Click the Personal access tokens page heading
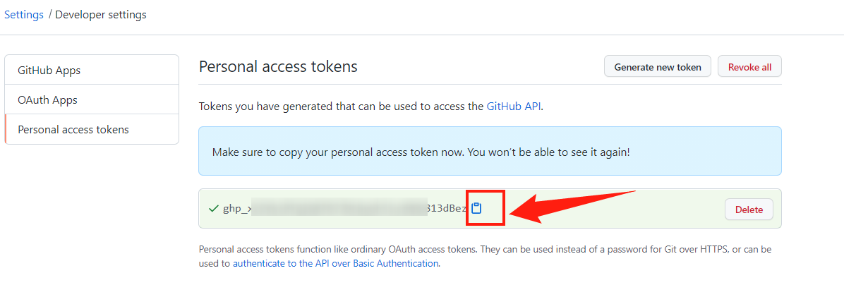The height and width of the screenshot is (297, 844). [x=278, y=66]
